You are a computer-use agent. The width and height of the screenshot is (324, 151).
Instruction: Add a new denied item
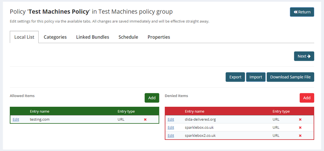[x=306, y=98]
